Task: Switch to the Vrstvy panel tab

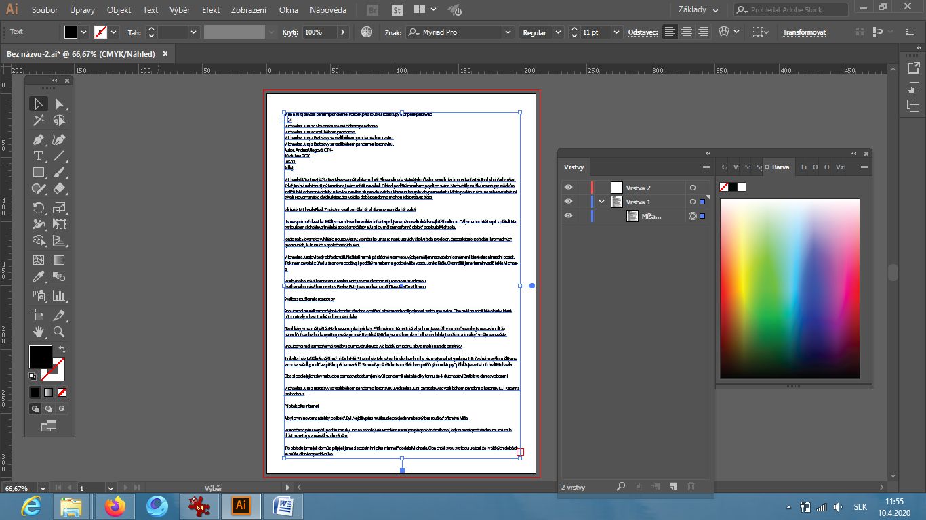Action: 573,167
